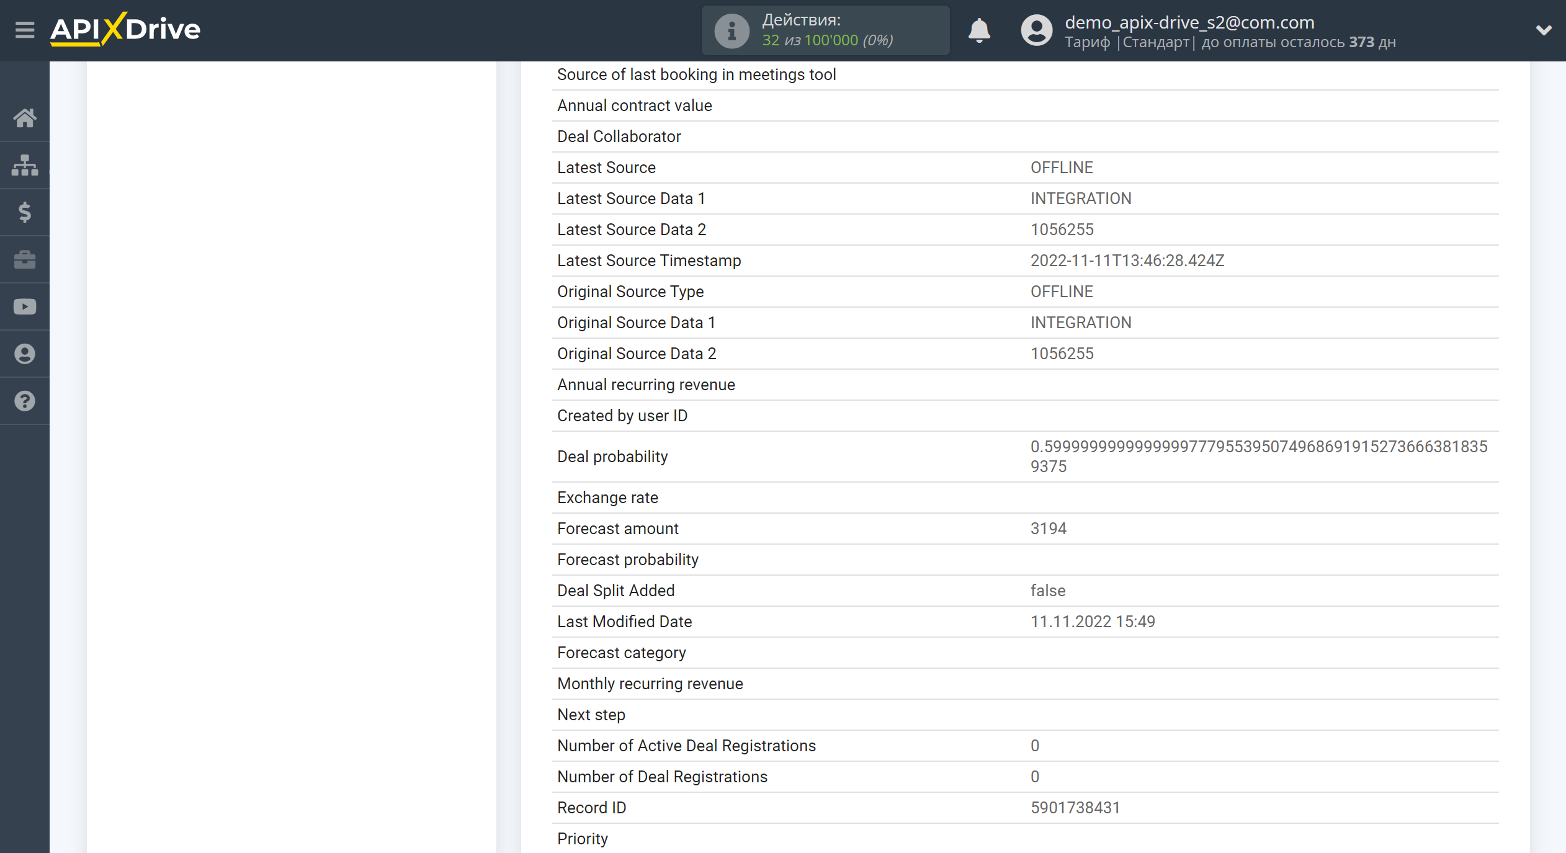Click the Monthly recurring revenue label
Viewport: 1566px width, 853px height.
[650, 684]
